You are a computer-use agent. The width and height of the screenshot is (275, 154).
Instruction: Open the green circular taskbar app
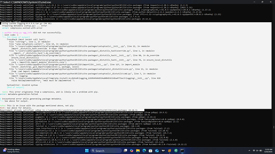point(176,151)
